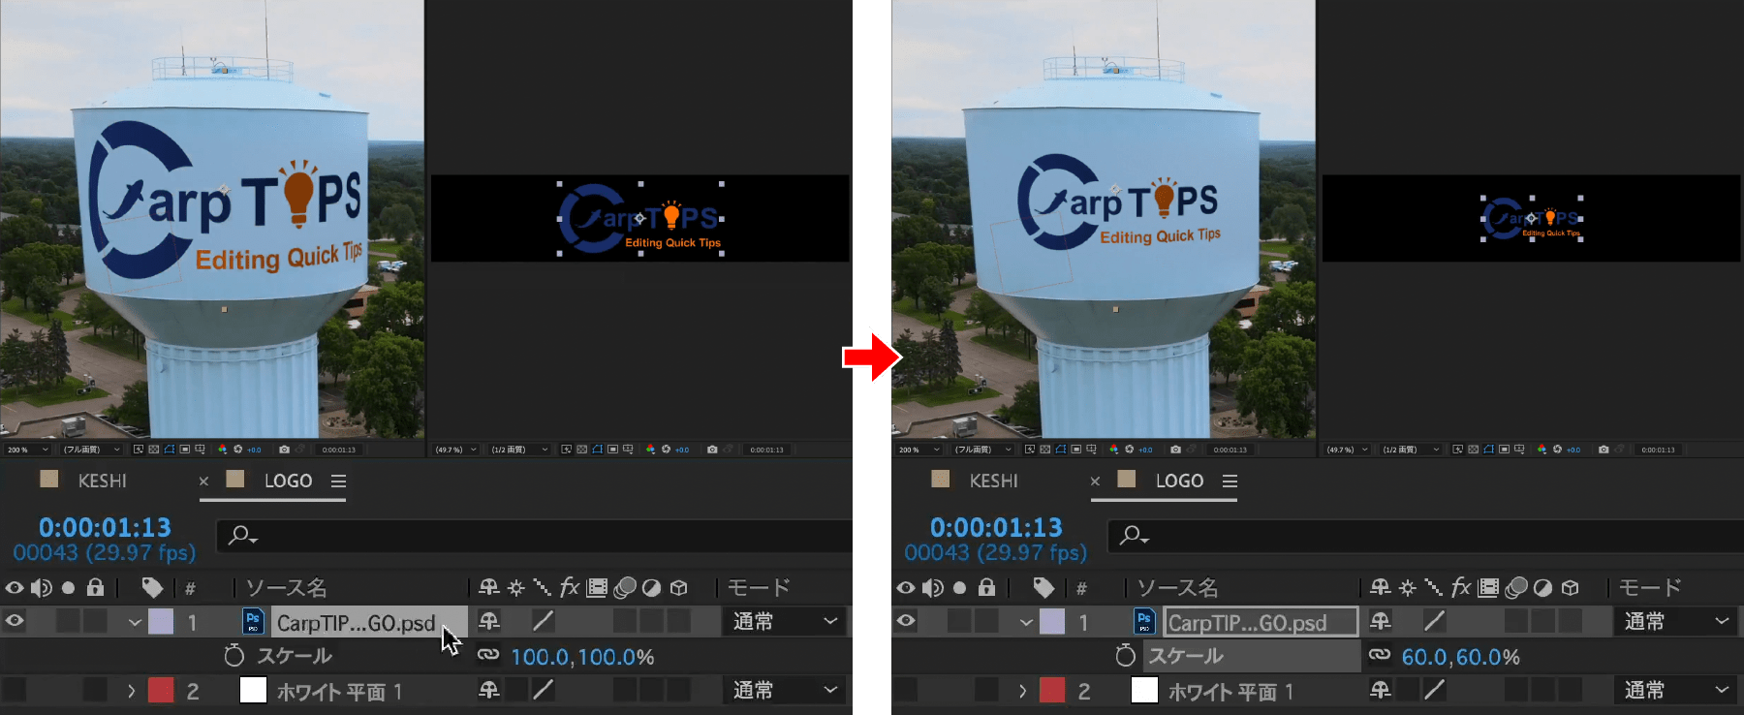Open the 200% zoom dropdown in left screenshot
This screenshot has height=715, width=1744.
click(x=27, y=450)
